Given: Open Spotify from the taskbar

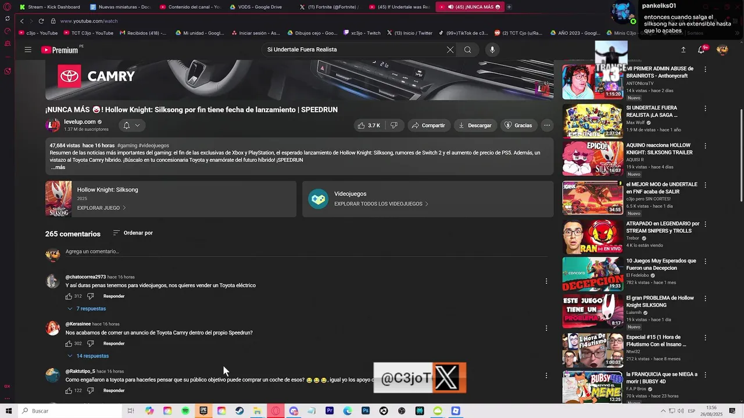Looking at the screenshot, I should pos(185,411).
